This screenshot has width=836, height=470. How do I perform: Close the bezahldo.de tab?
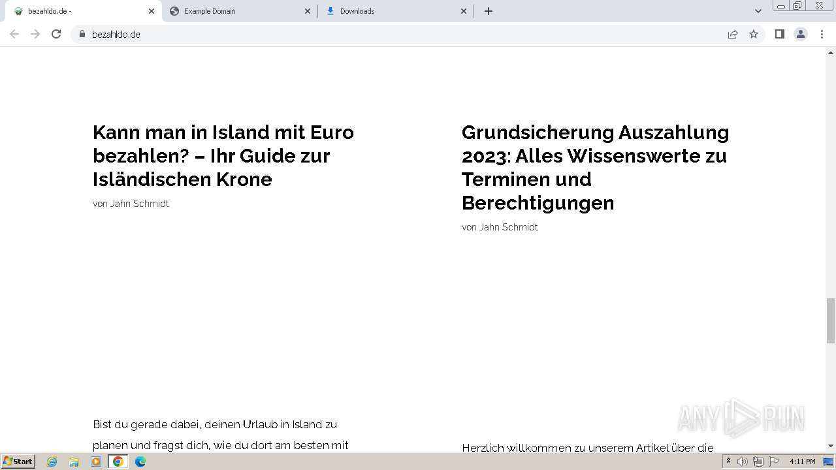152,11
